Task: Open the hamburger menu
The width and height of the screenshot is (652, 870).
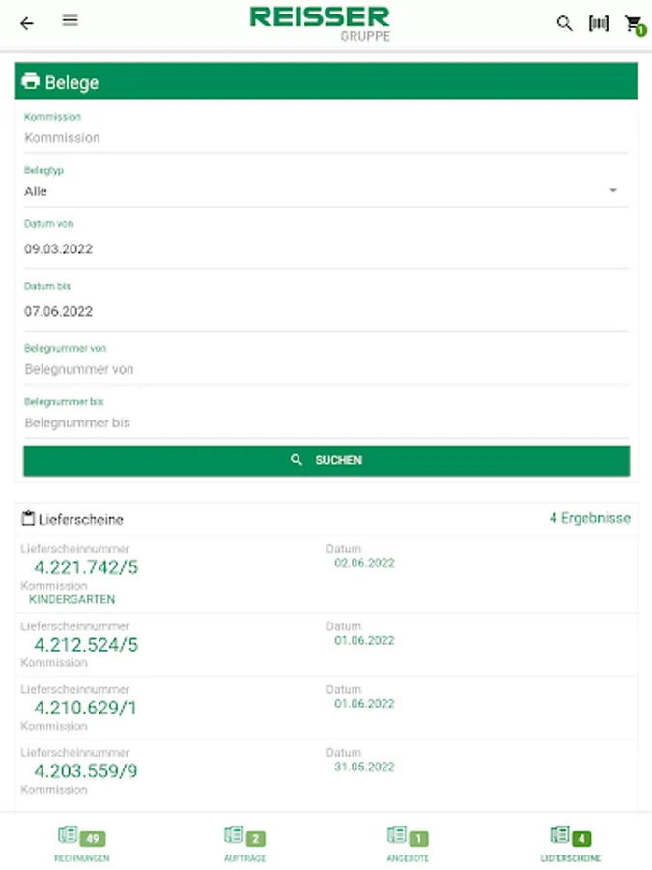Action: coord(70,21)
